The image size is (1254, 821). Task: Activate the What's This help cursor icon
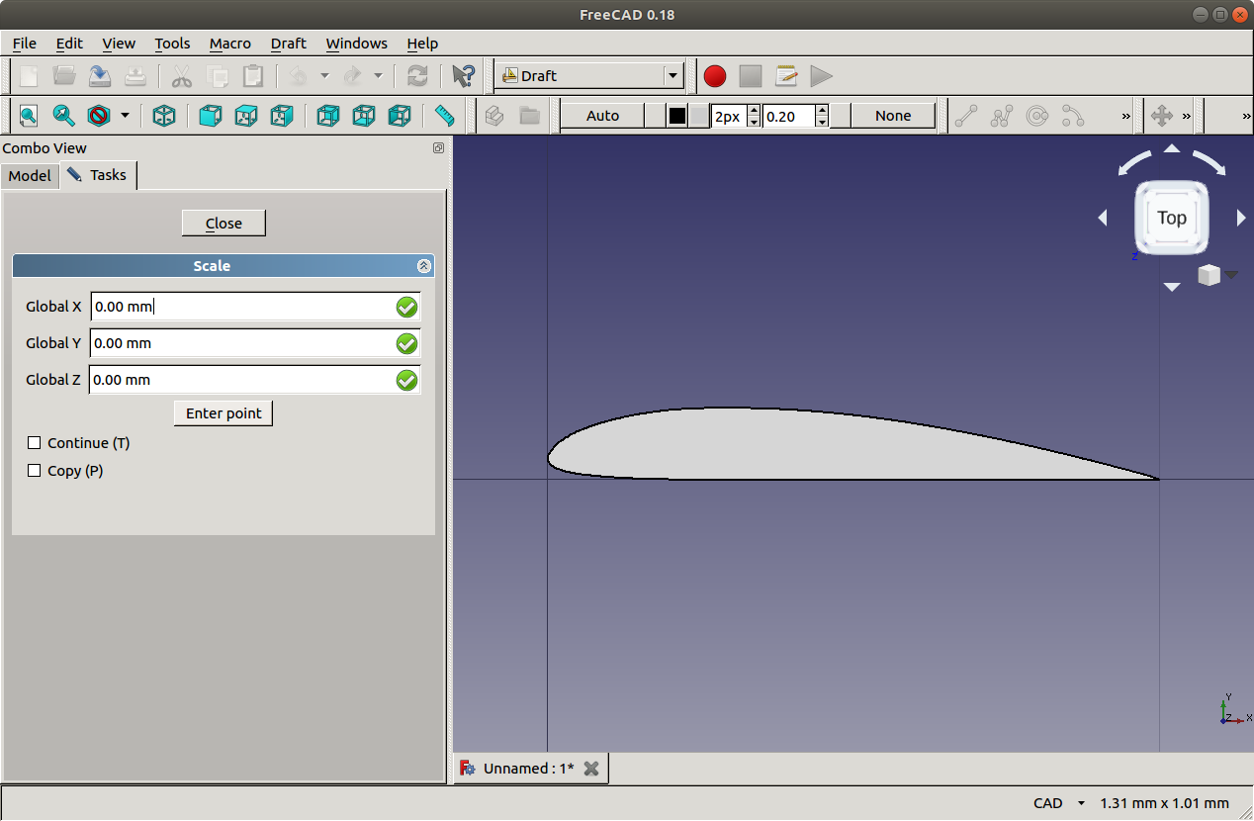(x=463, y=76)
